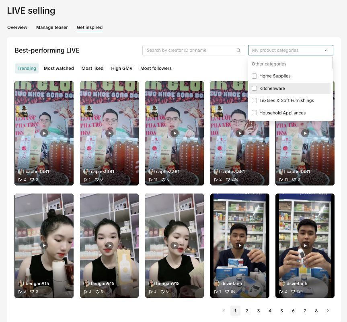Screen dimensions: 347x322
Task: Select the Get inspired tab
Action: [90, 27]
